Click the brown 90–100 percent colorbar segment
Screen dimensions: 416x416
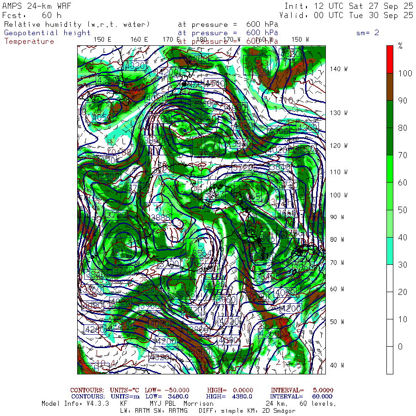pyautogui.click(x=390, y=87)
